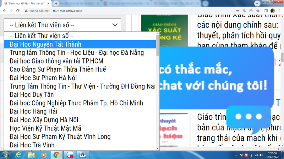Open the chat bubble icon with three dots

tap(248, 119)
